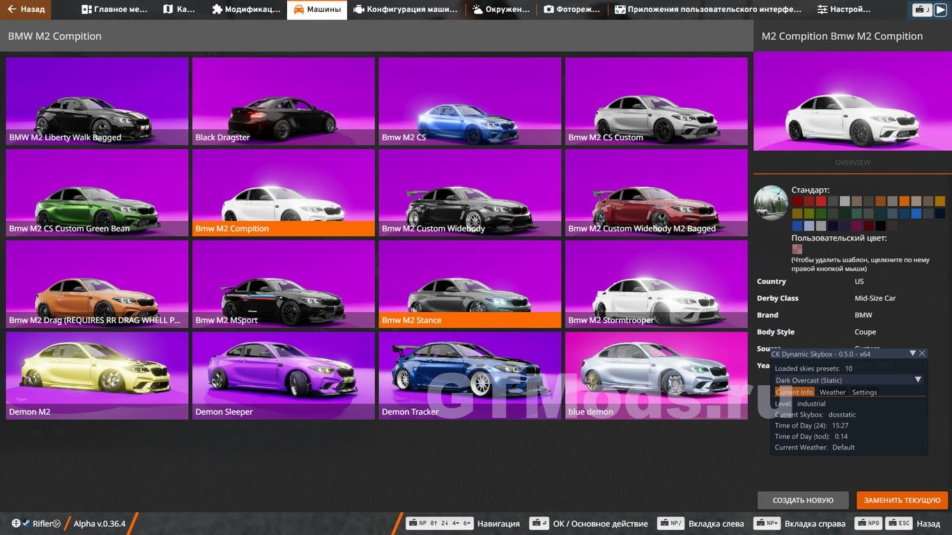Viewport: 952px width, 535px height.
Task: Choose the Demon Tracker configuration
Action: (x=470, y=376)
